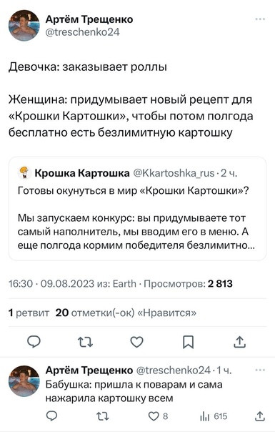The height and width of the screenshot is (432, 275).
Task: Open Артём Трещенко profile picture at top
Action: pos(24,25)
